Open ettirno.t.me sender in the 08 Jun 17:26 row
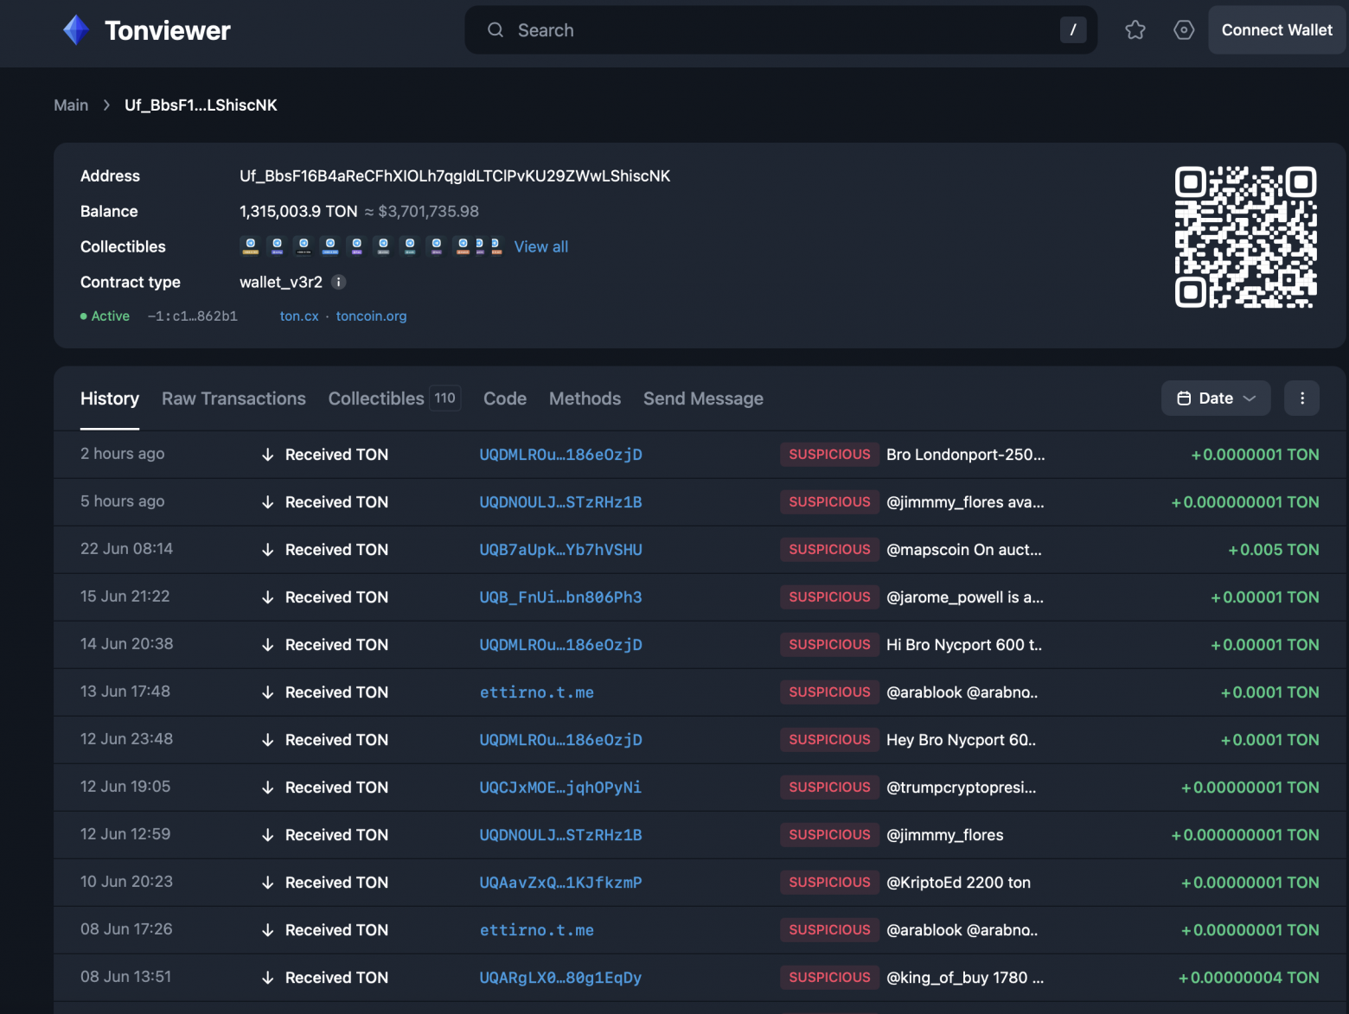The width and height of the screenshot is (1349, 1014). tap(537, 930)
